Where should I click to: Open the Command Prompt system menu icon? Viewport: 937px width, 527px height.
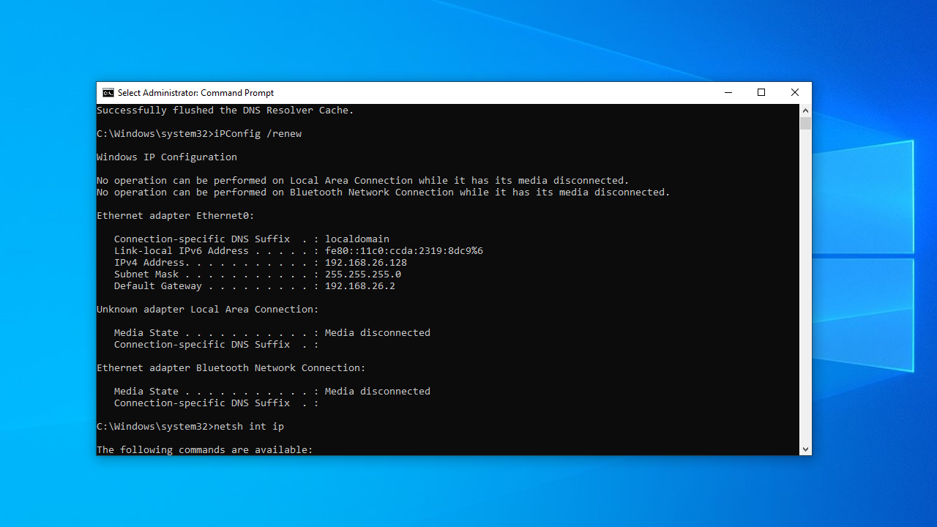point(108,93)
